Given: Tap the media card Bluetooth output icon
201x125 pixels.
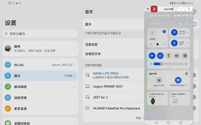Looking at the screenshot, I should (x=164, y=32).
